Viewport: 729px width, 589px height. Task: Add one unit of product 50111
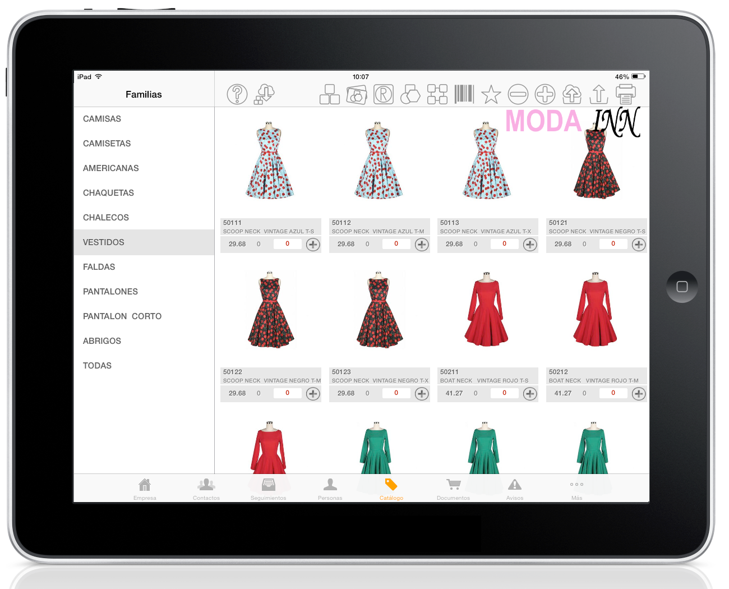[313, 245]
